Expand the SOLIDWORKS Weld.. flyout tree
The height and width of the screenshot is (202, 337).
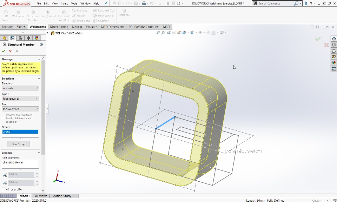click(48, 33)
